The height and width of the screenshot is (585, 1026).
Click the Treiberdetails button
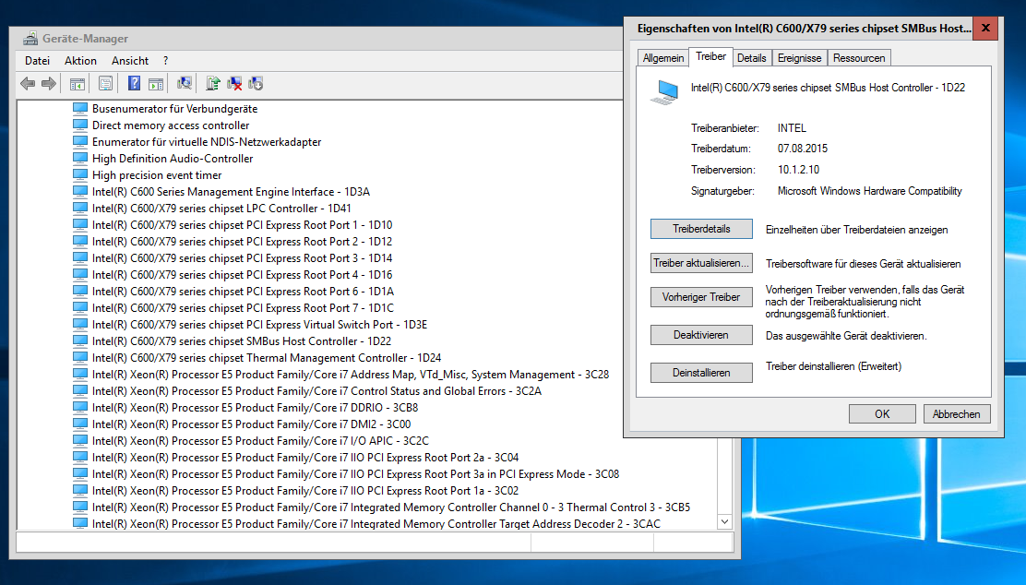click(x=701, y=229)
